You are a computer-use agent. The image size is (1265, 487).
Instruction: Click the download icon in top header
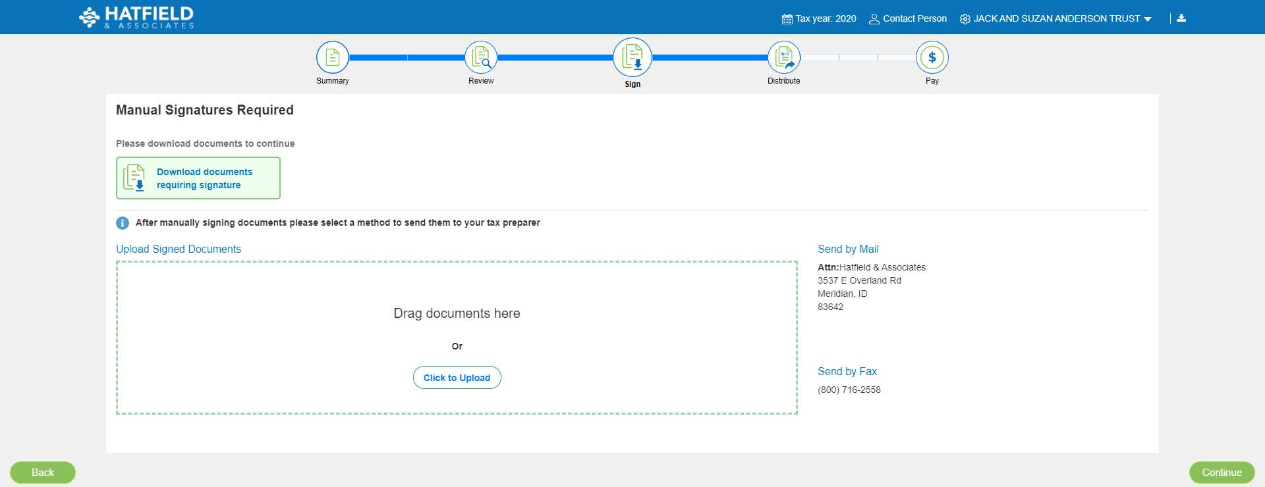click(1181, 18)
